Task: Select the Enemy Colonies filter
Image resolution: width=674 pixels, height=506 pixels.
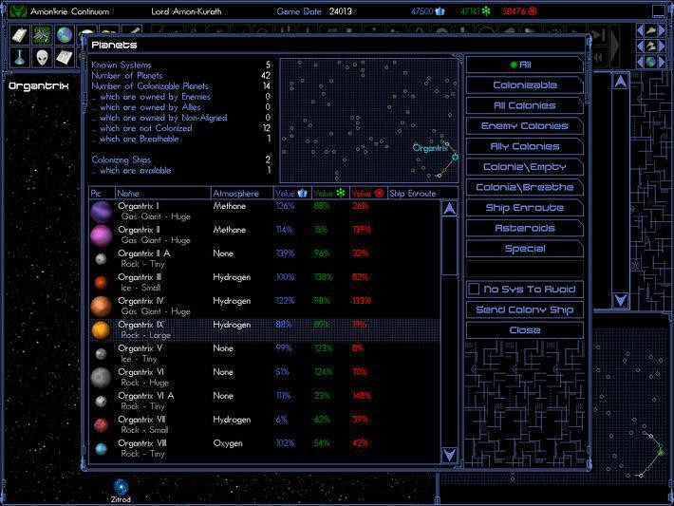Action: (x=524, y=126)
